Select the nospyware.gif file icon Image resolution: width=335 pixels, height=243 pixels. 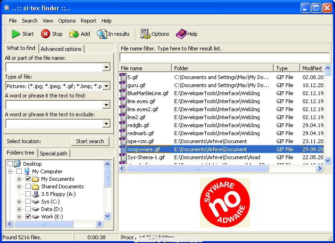123,149
